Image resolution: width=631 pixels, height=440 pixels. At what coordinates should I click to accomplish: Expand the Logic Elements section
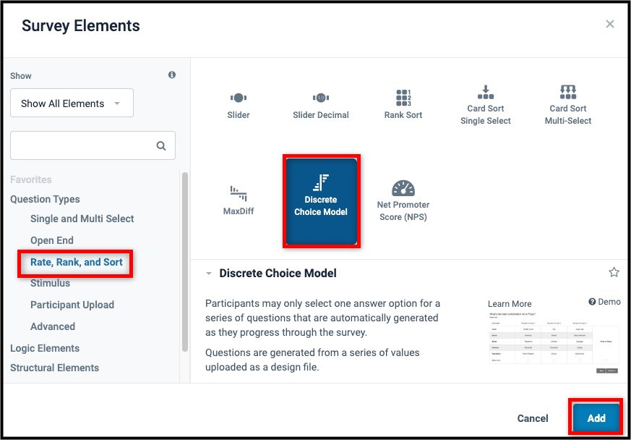pos(44,348)
